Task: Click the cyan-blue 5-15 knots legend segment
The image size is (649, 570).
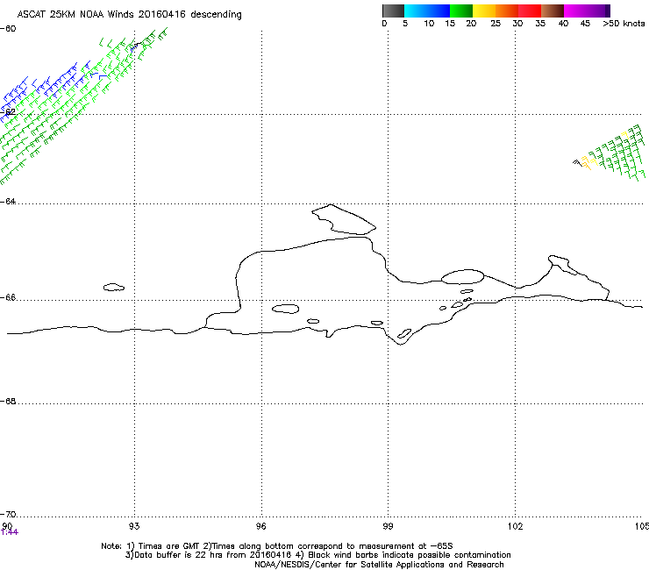Action: click(427, 11)
